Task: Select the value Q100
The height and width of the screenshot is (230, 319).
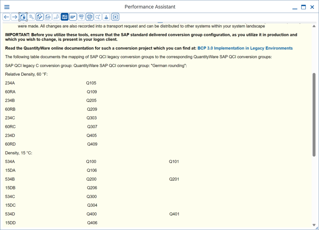Action: (x=91, y=162)
